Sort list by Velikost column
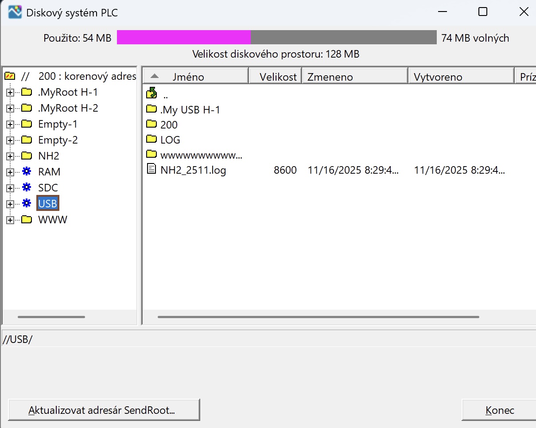Screen dimensions: 536x428 (276, 77)
